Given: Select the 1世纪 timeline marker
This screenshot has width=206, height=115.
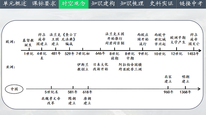Looking at the screenshot, I should tap(29, 54).
